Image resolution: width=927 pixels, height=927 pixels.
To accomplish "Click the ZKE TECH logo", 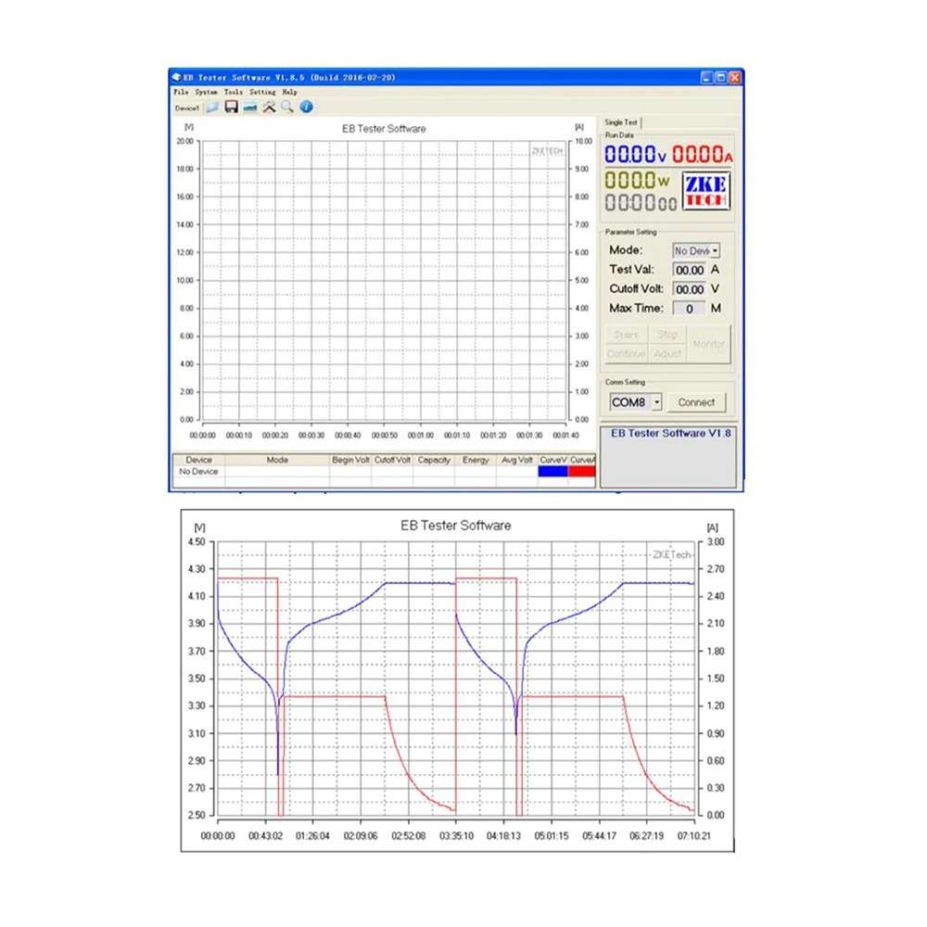I will [x=706, y=190].
